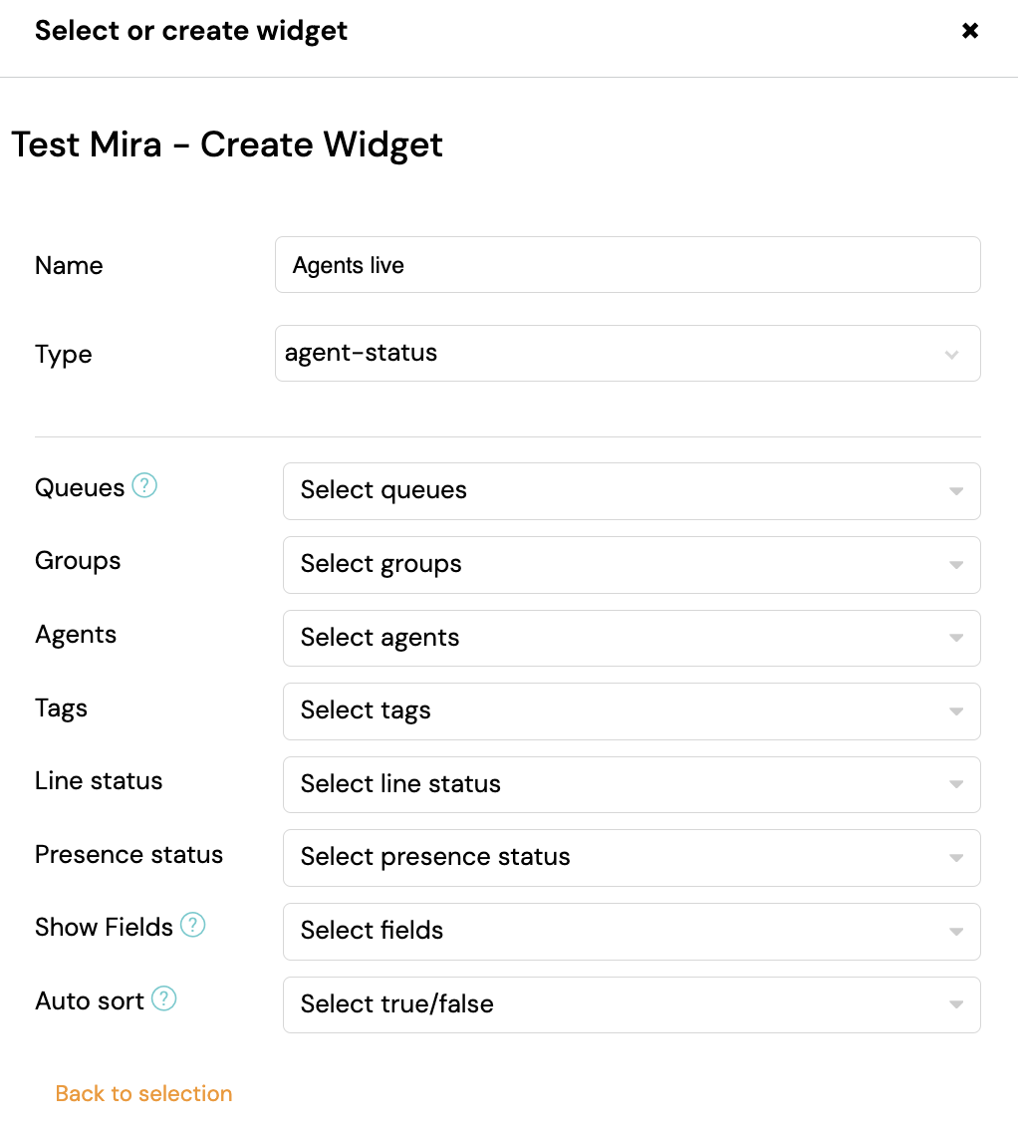1018x1134 pixels.
Task: Click the arrow on the Queues dropdown
Action: (956, 491)
